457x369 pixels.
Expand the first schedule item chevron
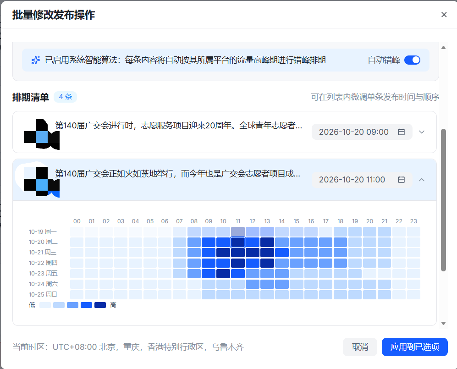(x=421, y=132)
